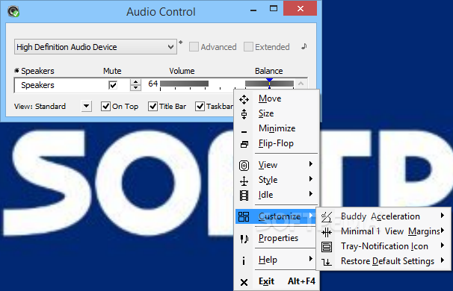Open the High Definition Audio Device dropdown
Viewport: 453px width, 291px height.
96,47
